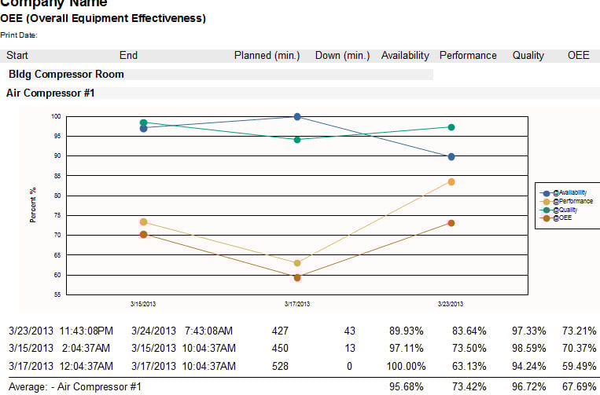
Task: Click the Planned (min.) column header
Action: (x=267, y=56)
